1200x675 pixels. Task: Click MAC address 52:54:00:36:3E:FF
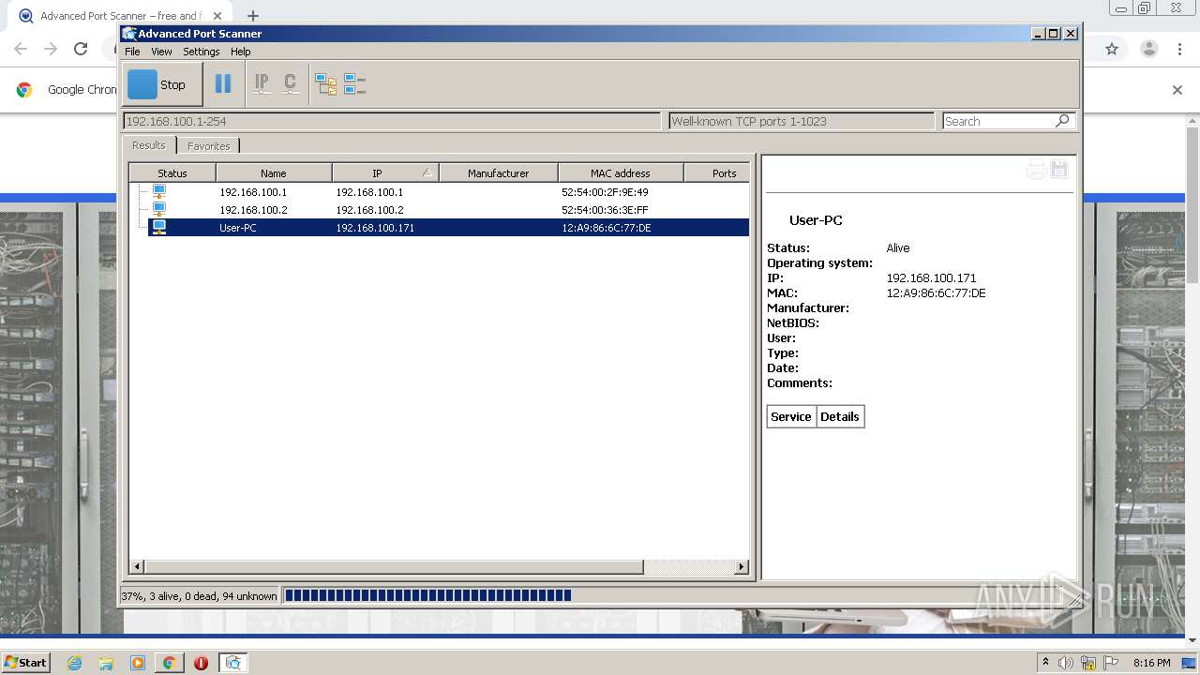pos(605,210)
